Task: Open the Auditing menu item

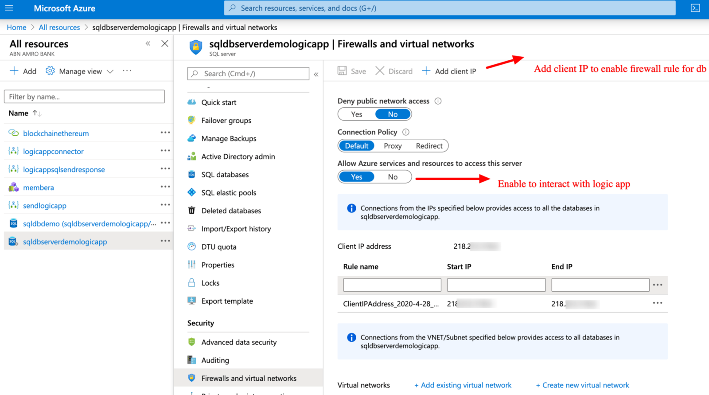Action: (215, 360)
